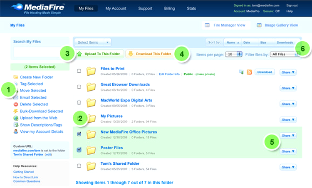Open the Select Items dropdown
This screenshot has height=188, width=312.
[93, 42]
